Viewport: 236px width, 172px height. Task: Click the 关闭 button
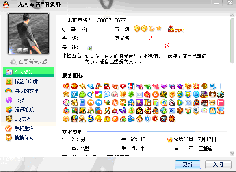pyautogui.click(x=218, y=164)
